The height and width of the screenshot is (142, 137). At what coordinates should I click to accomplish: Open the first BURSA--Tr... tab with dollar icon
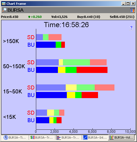pyautogui.click(x=41, y=138)
